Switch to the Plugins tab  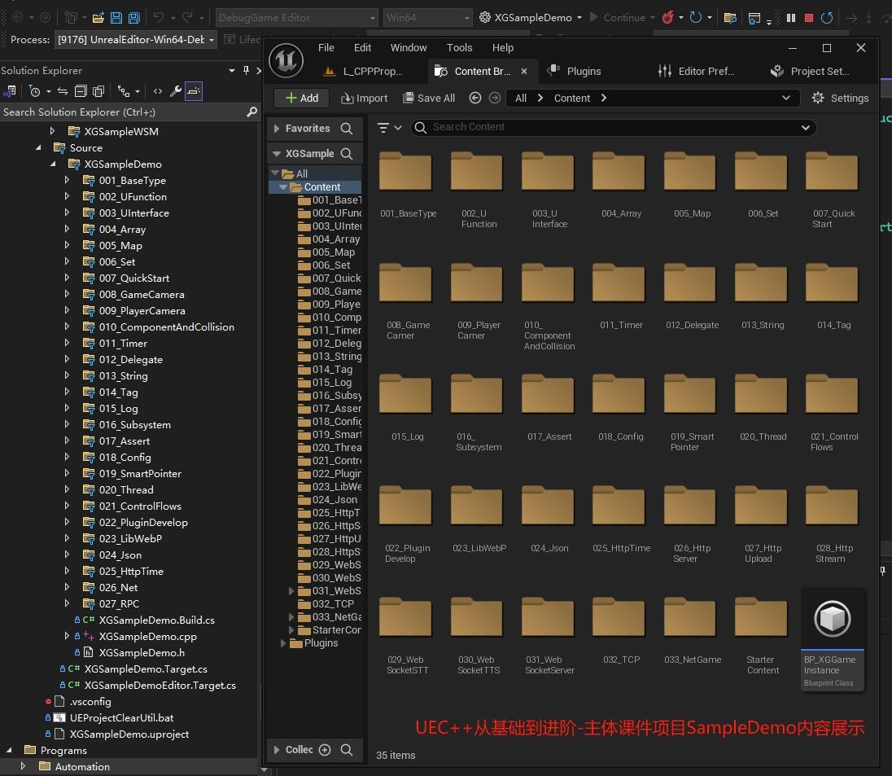point(574,71)
